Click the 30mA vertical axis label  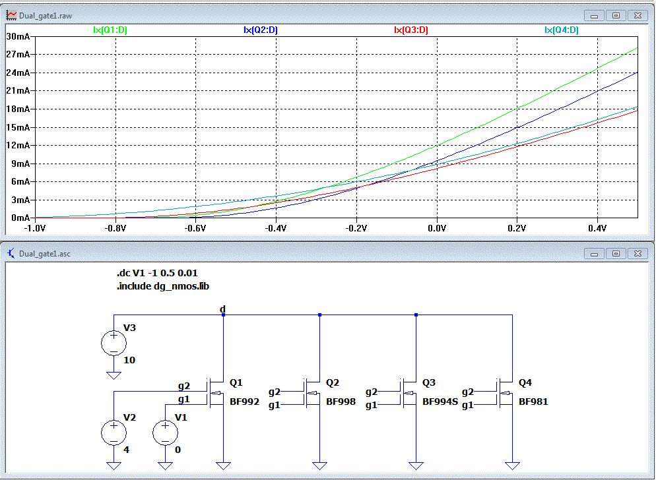click(x=18, y=36)
